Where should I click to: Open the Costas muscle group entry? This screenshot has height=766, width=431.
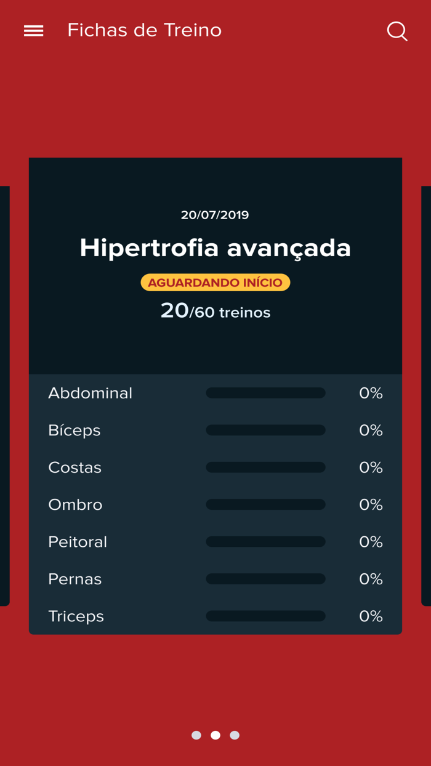(75, 467)
